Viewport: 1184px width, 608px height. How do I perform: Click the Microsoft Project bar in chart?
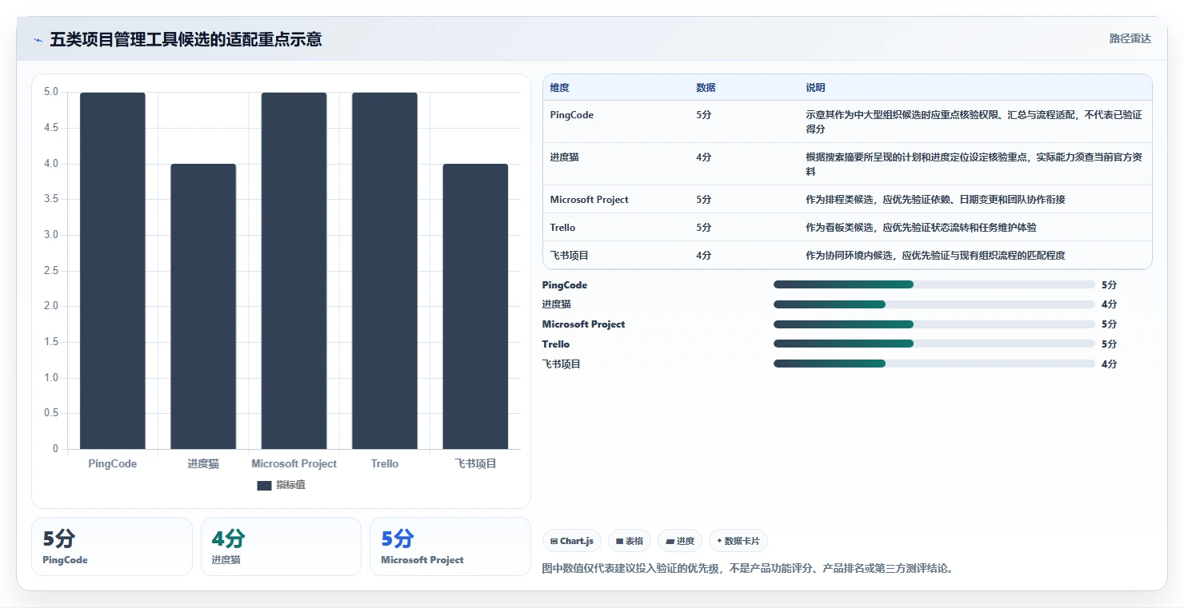coord(294,271)
